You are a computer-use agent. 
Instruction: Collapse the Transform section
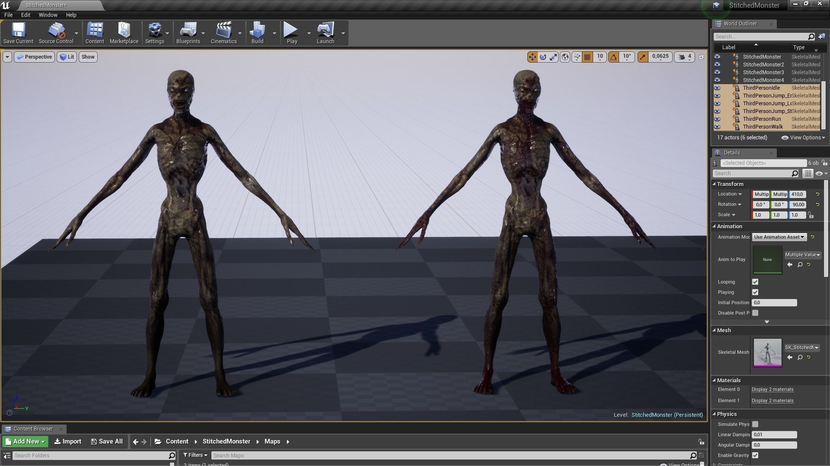pos(714,184)
